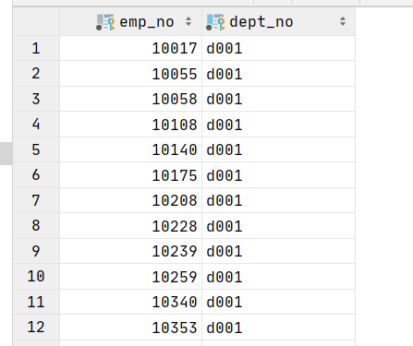This screenshot has width=413, height=346.
Task: Click the d001 cell in row 10017
Action: pos(279,48)
